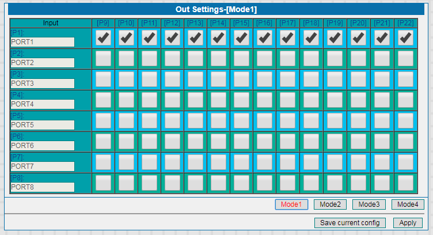The width and height of the screenshot is (433, 235).
Task: Focus the PORT4 name input
Action: tap(43, 104)
